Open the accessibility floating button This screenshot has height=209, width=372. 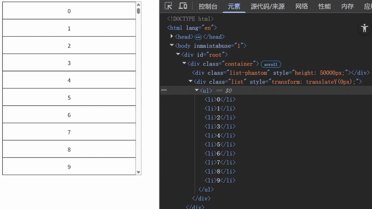pos(364,28)
